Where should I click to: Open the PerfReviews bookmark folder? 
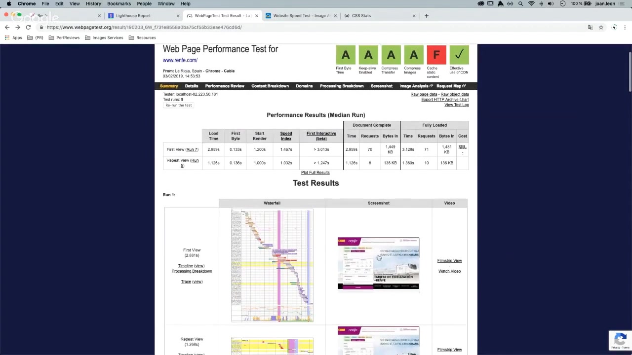pos(64,37)
